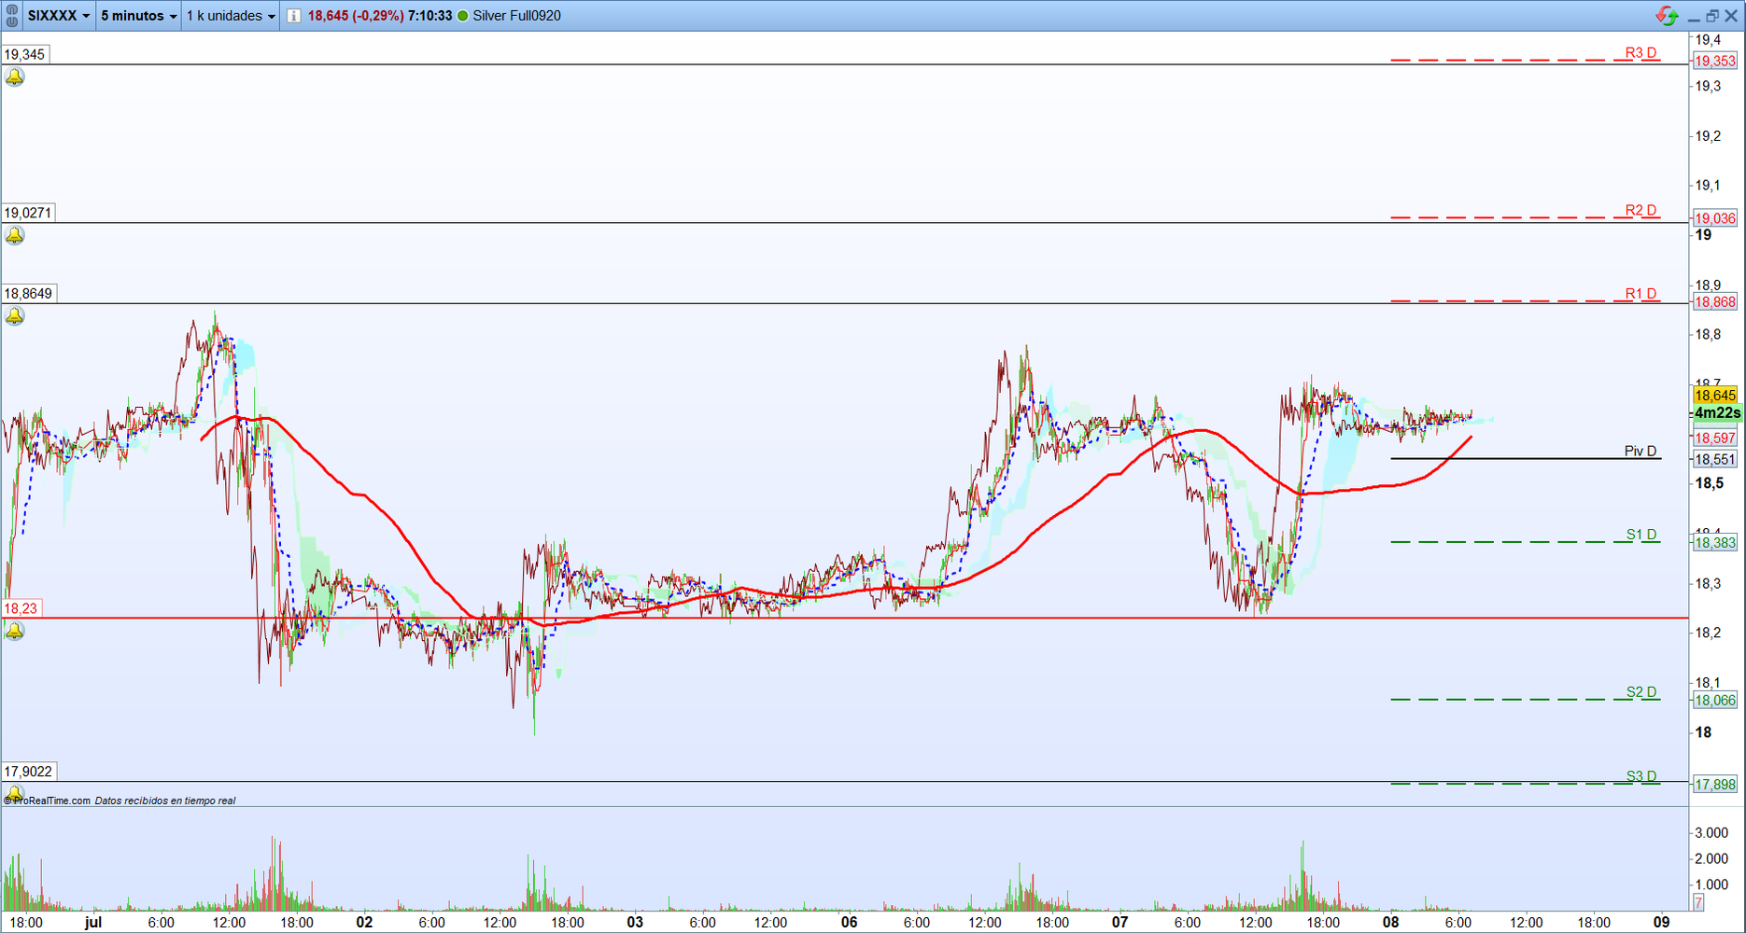The width and height of the screenshot is (1746, 933).
Task: Select the 18,8649 horizontal line label
Action: click(28, 294)
